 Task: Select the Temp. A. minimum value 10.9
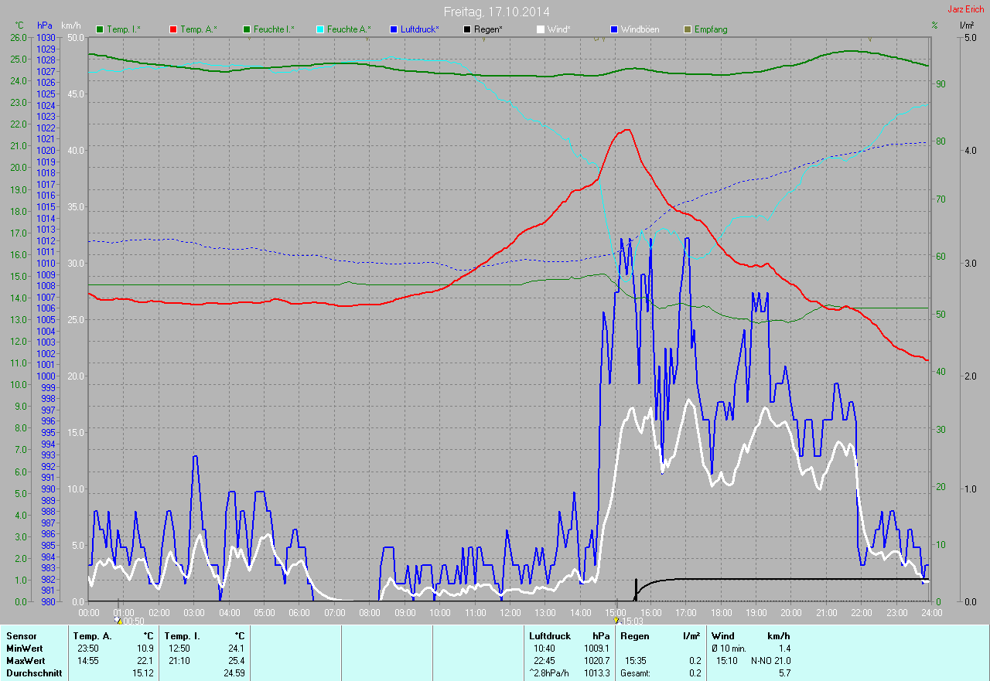click(x=145, y=648)
